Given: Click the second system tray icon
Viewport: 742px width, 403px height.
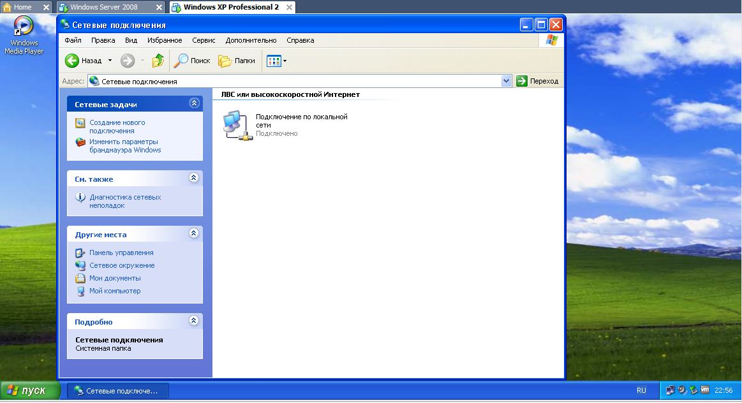Looking at the screenshot, I should tap(682, 390).
